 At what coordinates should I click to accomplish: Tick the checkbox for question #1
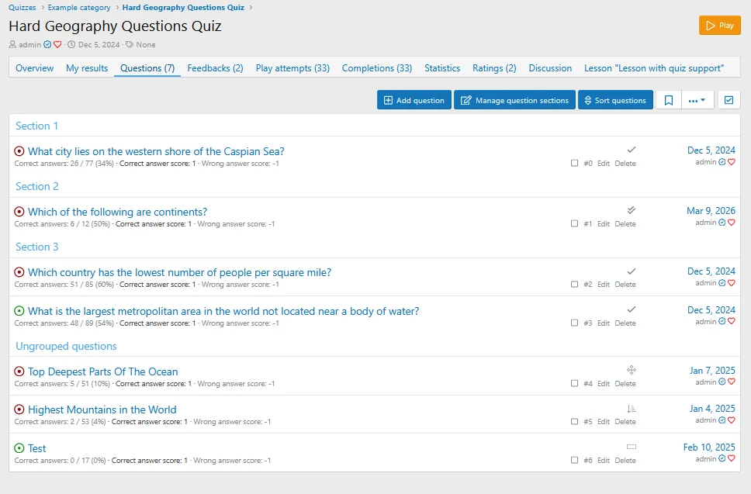click(574, 223)
